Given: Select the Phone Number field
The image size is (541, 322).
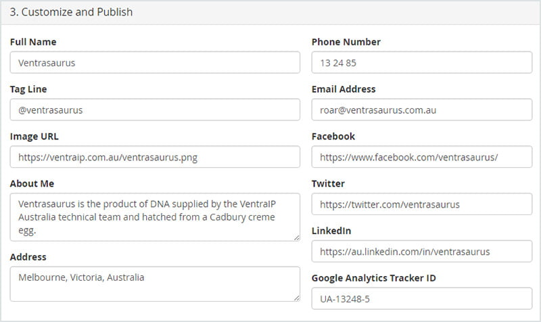Looking at the screenshot, I should [x=421, y=62].
